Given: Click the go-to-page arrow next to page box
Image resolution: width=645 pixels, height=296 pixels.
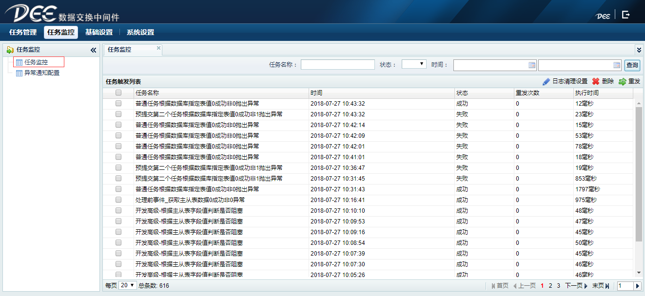Looking at the screenshot, I should [x=637, y=286].
